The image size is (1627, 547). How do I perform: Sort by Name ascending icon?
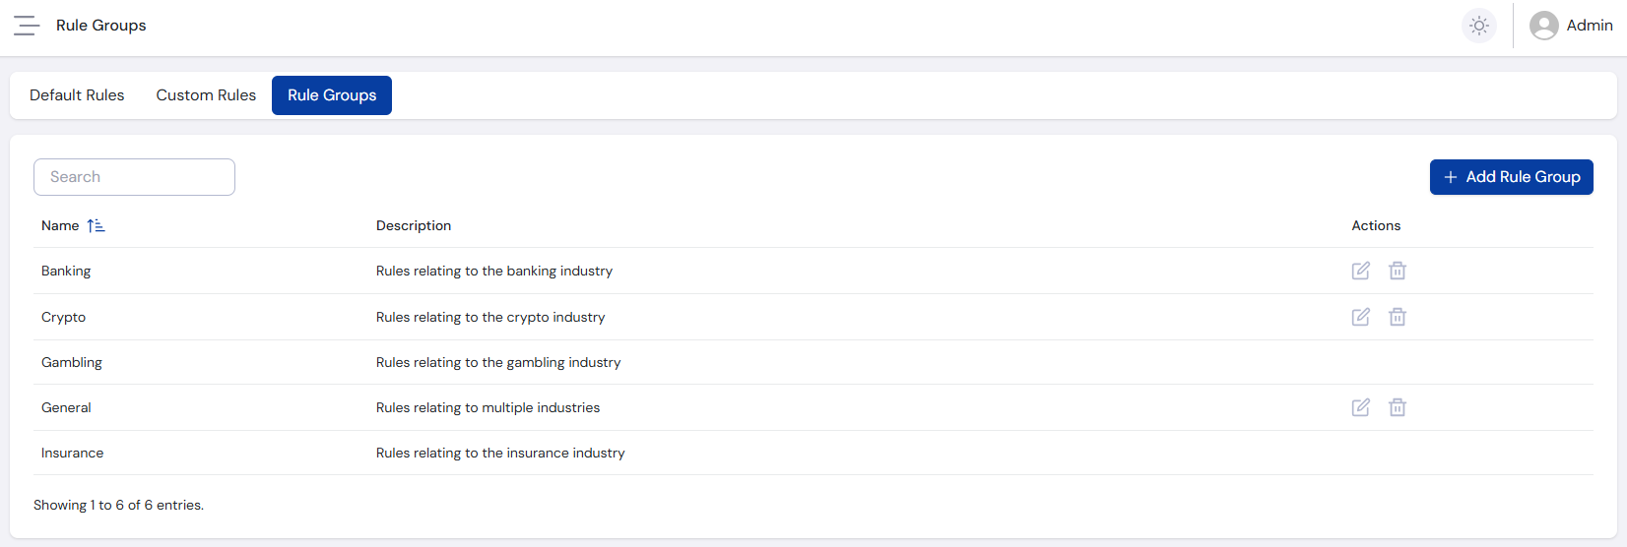[x=96, y=225]
